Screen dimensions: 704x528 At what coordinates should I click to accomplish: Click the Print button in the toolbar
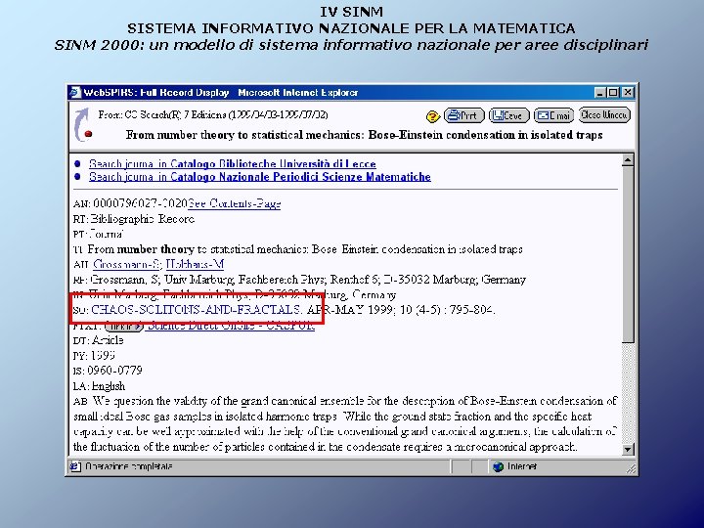(464, 115)
